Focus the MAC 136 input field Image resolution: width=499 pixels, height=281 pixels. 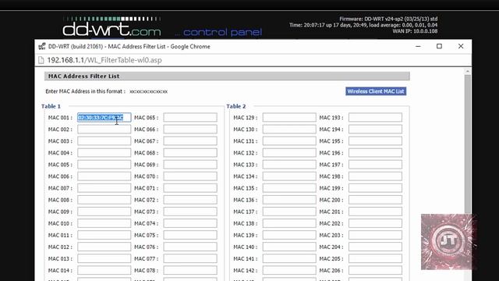(289, 200)
